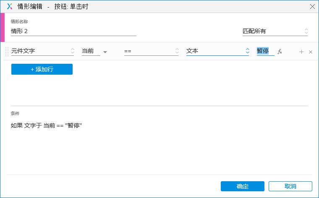319x198 pixels.
Task: Click the row drag handle dots
Action: 7,52
